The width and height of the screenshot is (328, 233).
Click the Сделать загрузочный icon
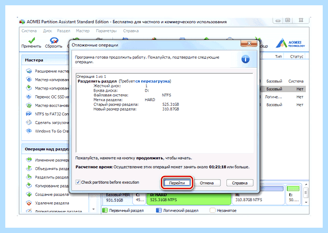point(29,122)
